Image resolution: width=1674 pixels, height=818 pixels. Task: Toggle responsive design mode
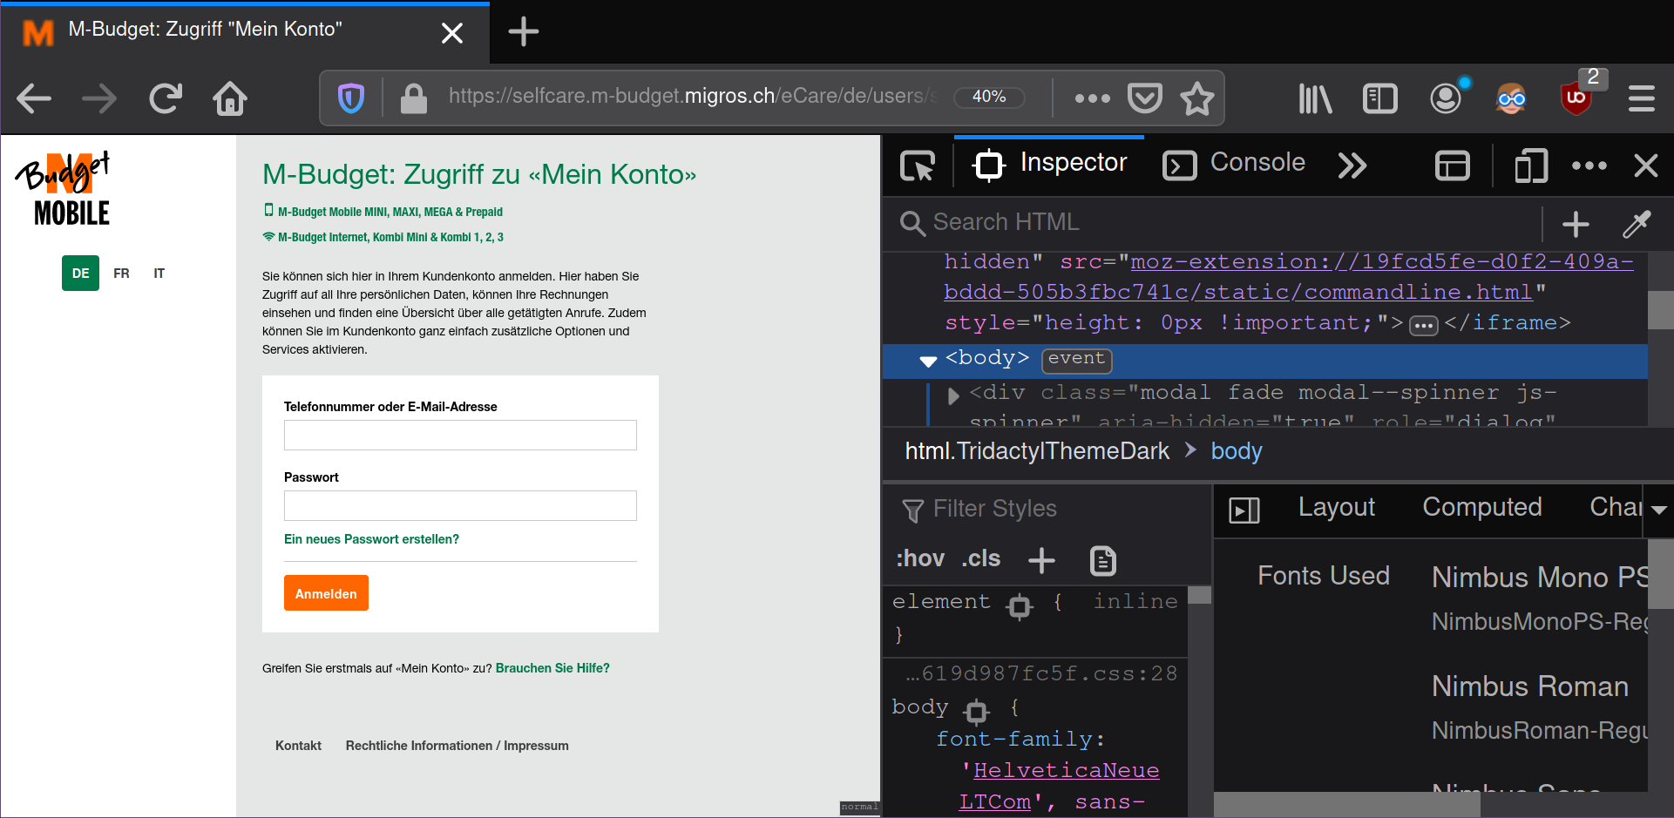1531,166
